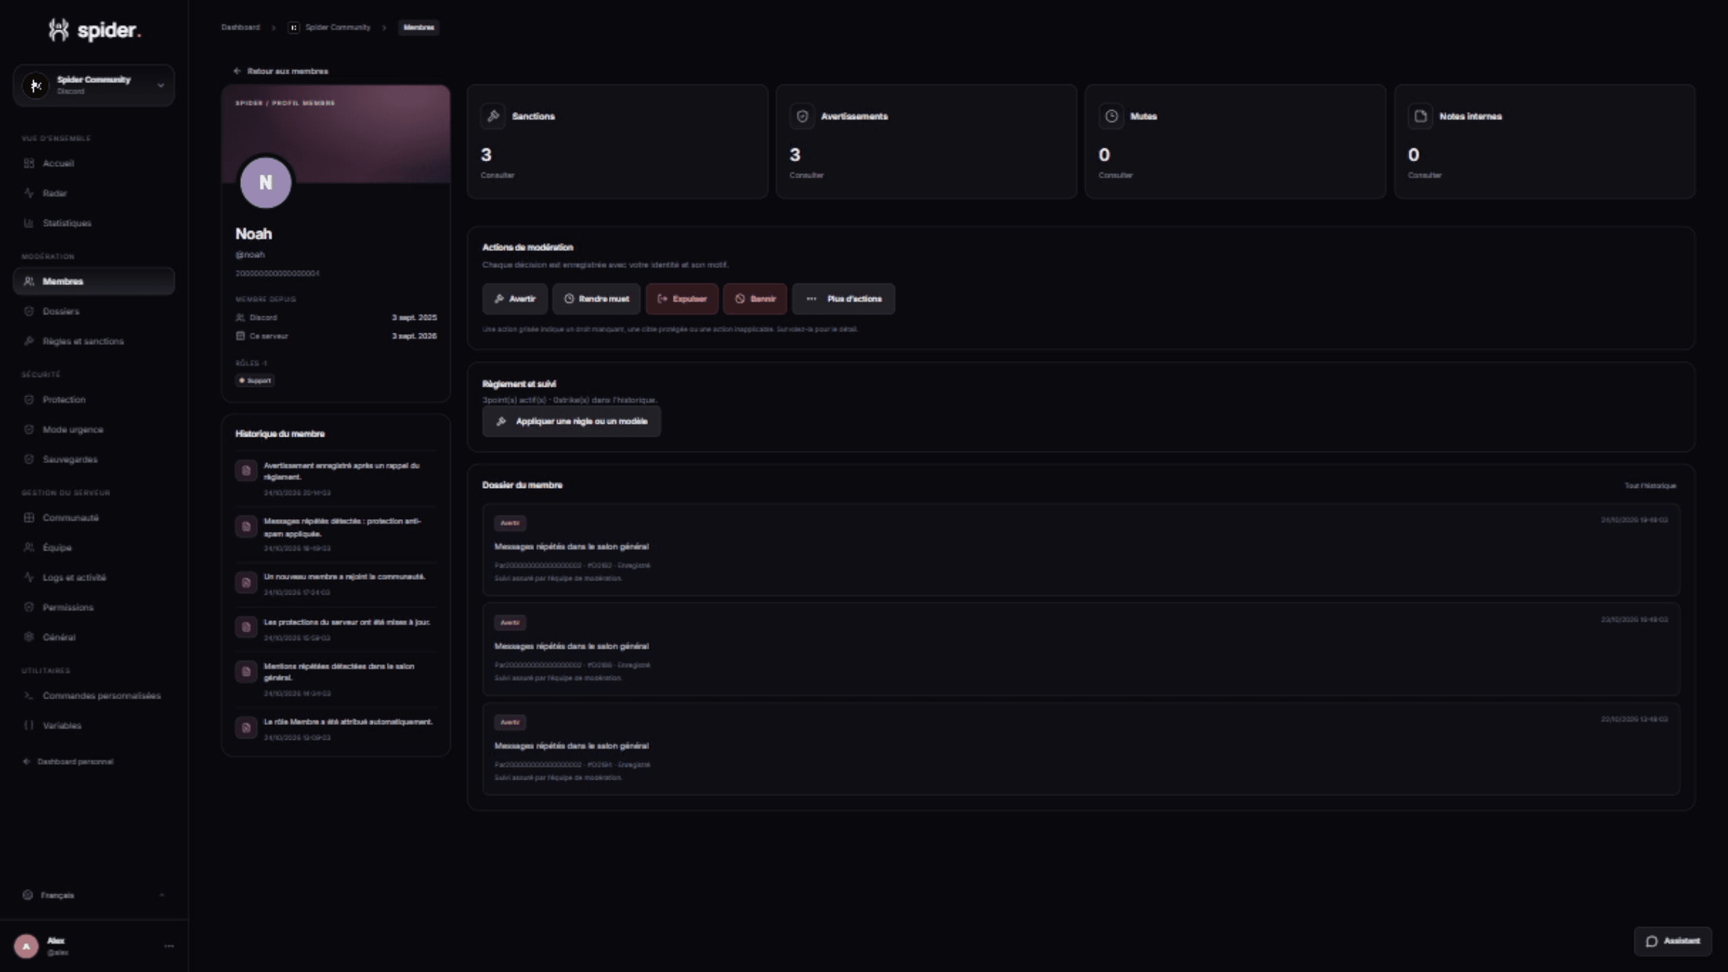Click the Bannir button
This screenshot has height=972, width=1728.
[x=755, y=299]
